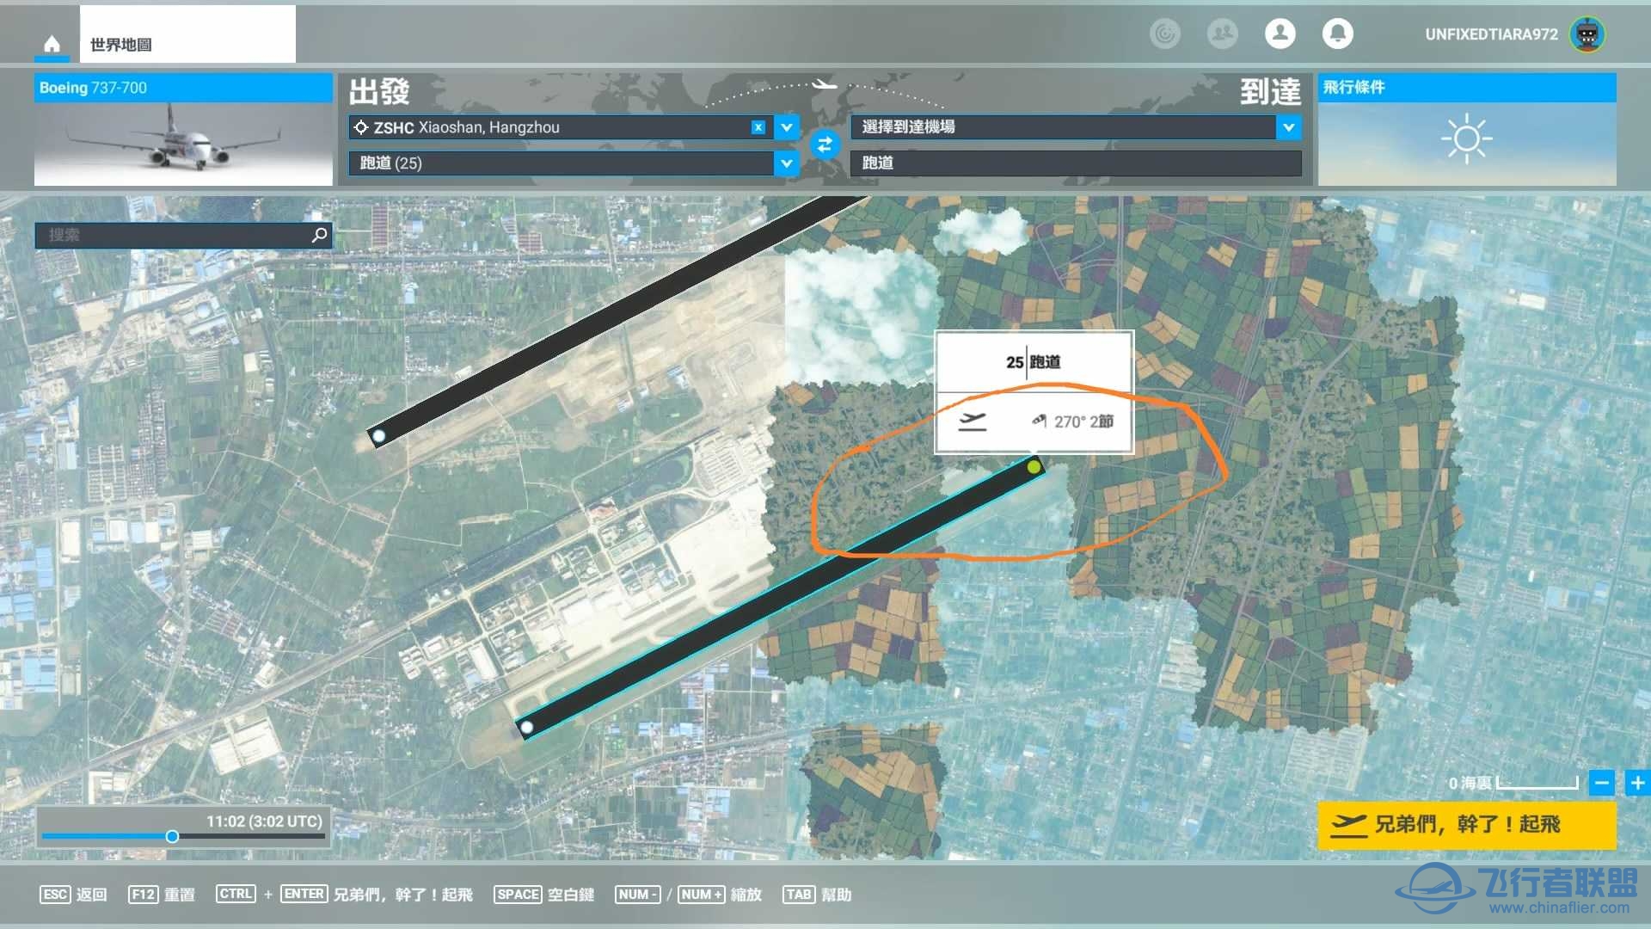The width and height of the screenshot is (1651, 929).
Task: Click the yellow 兄弟們,幹了!起飛 fly button
Action: [x=1467, y=825]
